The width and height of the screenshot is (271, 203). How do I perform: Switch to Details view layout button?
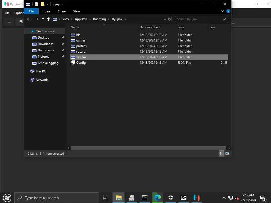click(x=221, y=154)
